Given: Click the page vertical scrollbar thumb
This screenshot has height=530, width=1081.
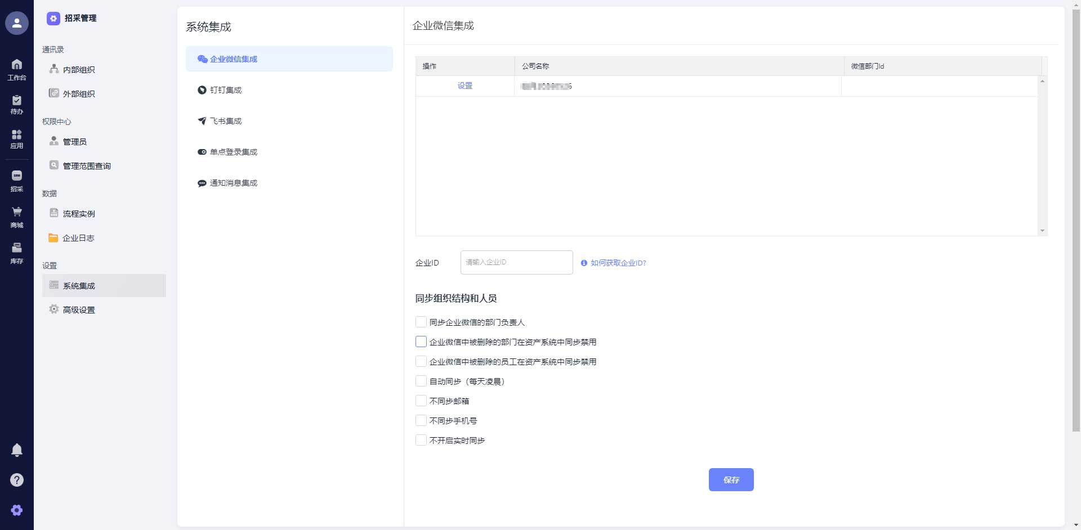Looking at the screenshot, I should [1076, 220].
